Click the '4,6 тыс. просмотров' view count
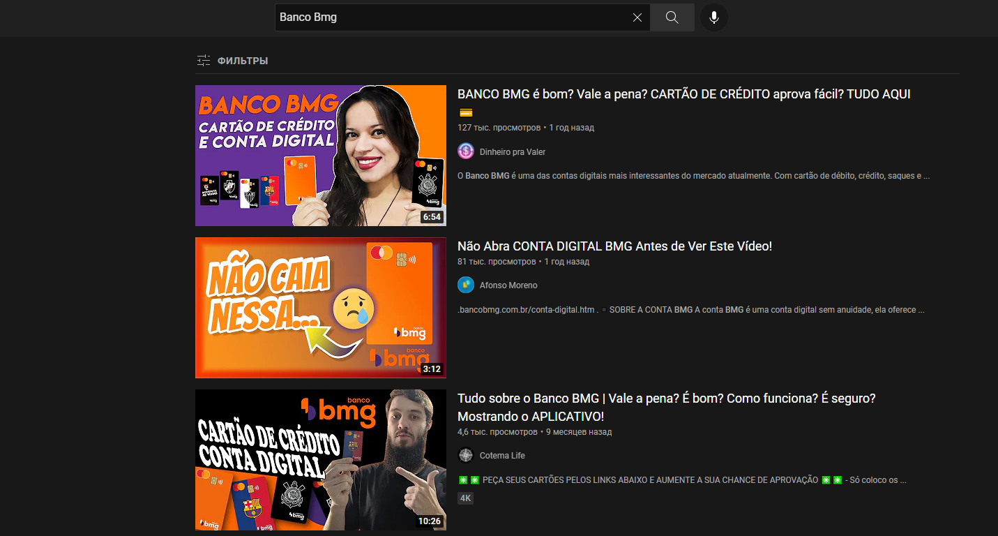This screenshot has width=998, height=536. tap(498, 432)
